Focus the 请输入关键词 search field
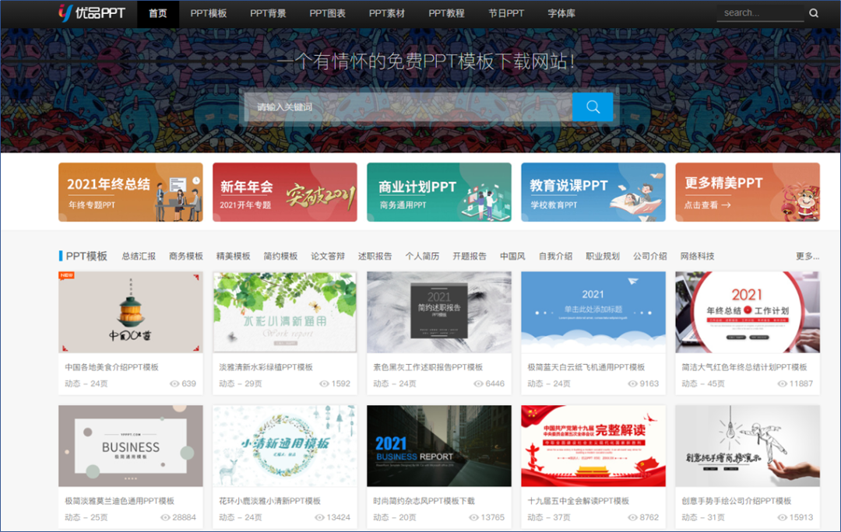This screenshot has width=841, height=532. tap(408, 107)
